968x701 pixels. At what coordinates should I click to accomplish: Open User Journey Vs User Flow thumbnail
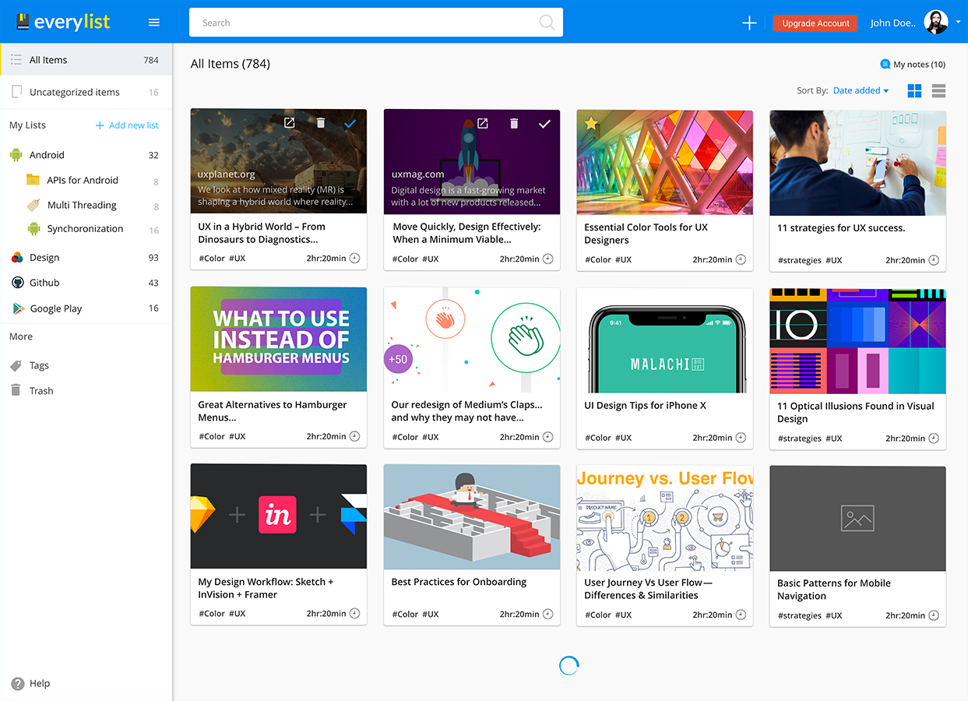(x=665, y=517)
